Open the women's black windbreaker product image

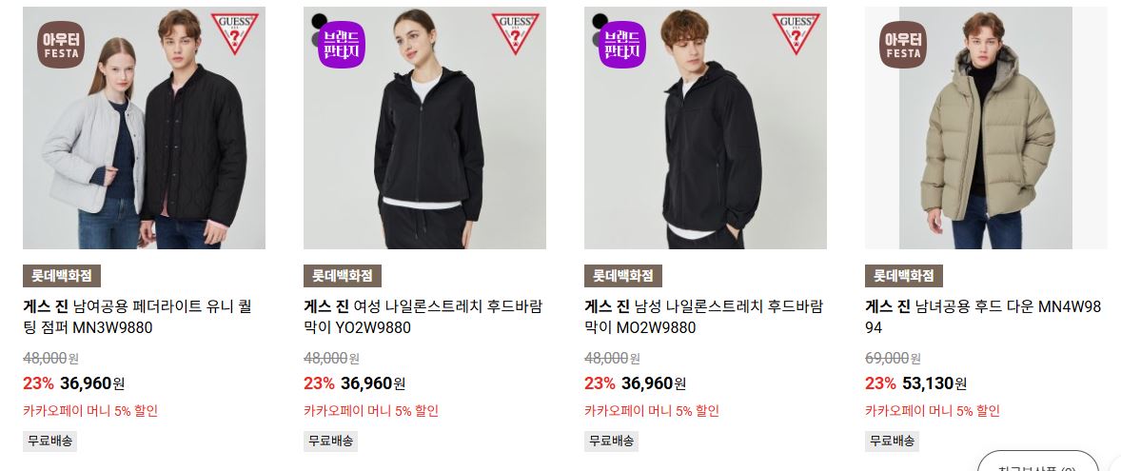424,128
